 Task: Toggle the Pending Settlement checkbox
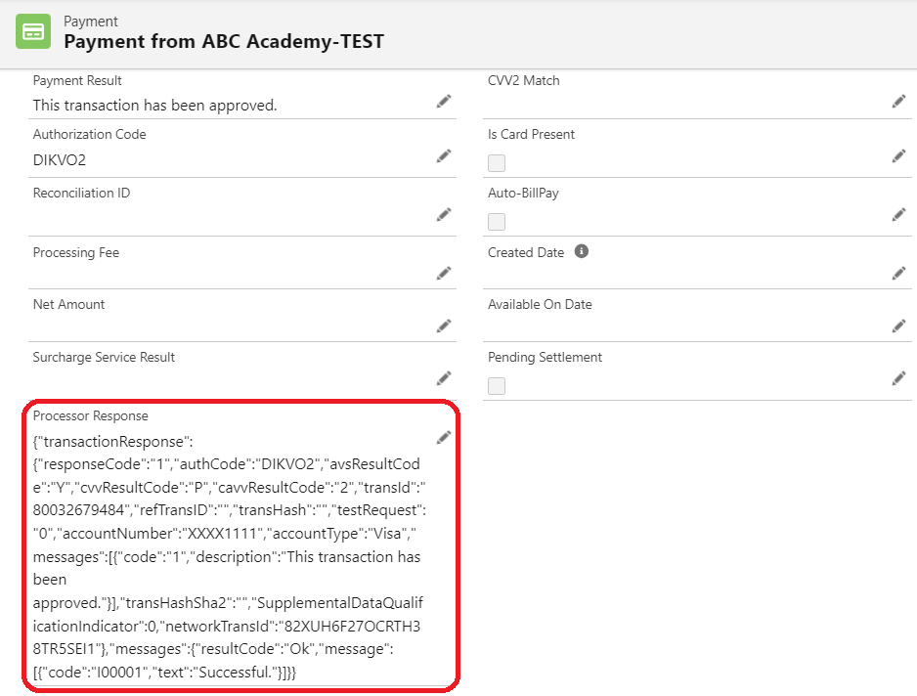coord(497,386)
